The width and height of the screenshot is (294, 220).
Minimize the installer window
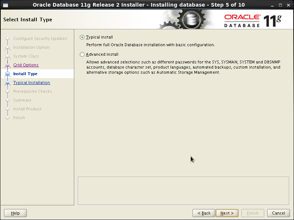coord(272,5)
